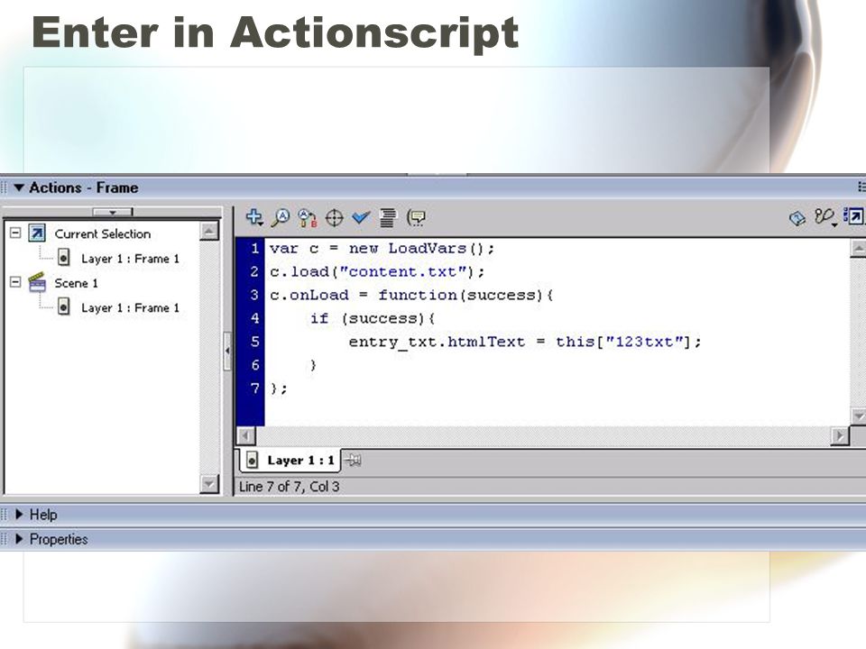
Task: Click script pane scroll right arrow
Action: [x=840, y=436]
